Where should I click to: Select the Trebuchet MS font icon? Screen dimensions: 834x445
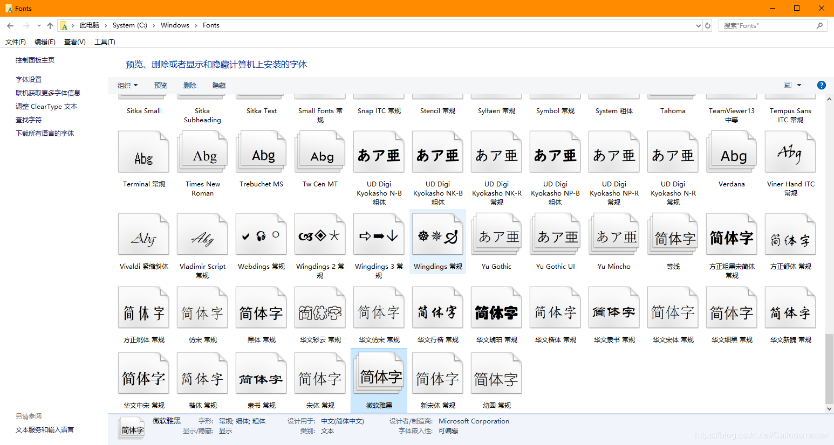point(261,152)
